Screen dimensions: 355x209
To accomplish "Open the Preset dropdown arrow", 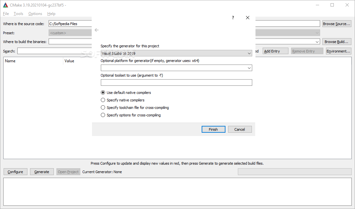I will click(317, 33).
